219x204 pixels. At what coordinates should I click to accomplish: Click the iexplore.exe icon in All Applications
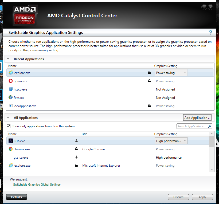coord(11,165)
